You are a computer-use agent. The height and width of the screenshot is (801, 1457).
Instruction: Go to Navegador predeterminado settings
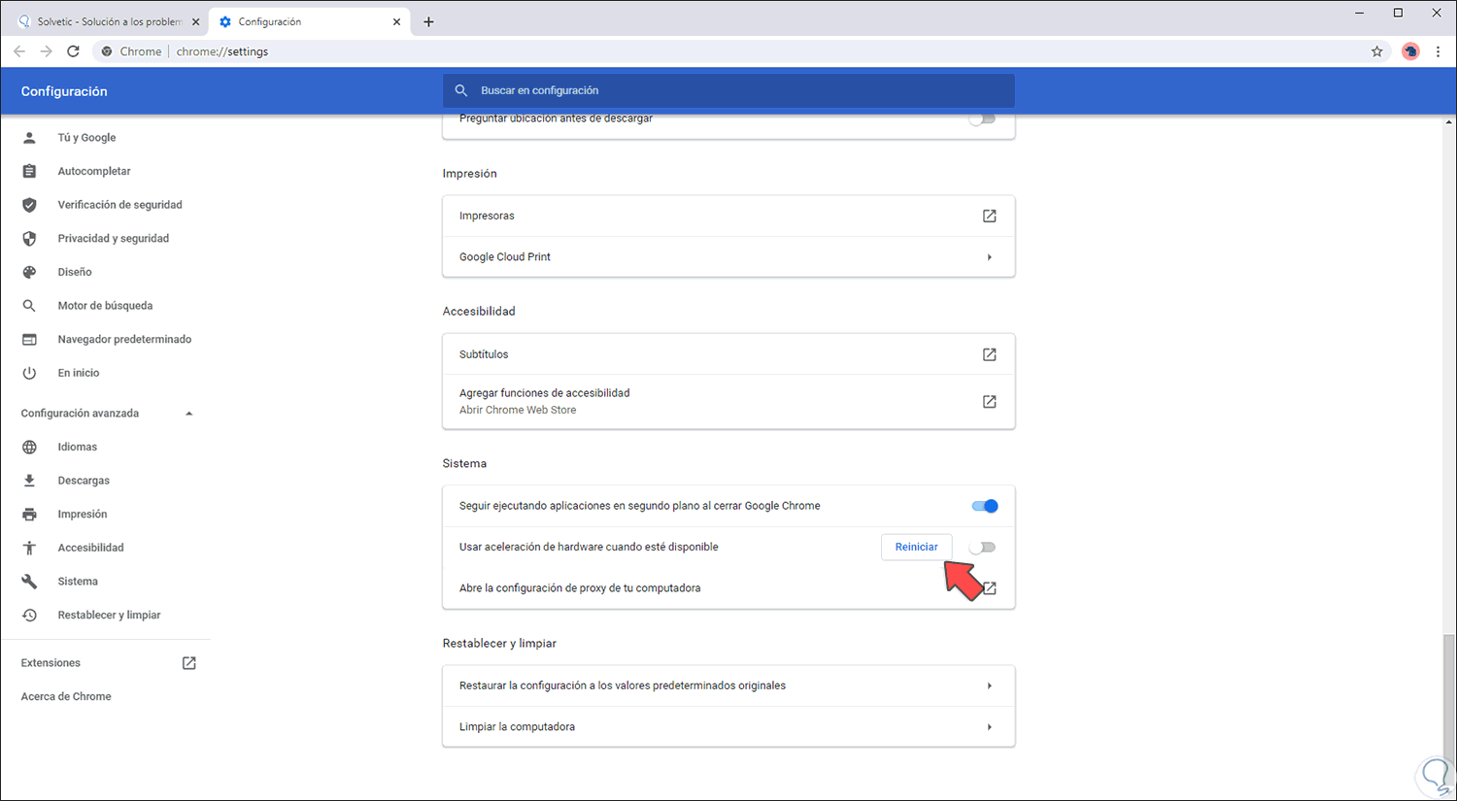click(x=124, y=340)
